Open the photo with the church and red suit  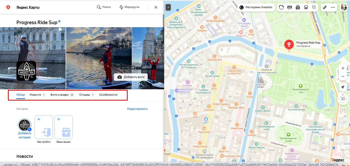coord(148,58)
